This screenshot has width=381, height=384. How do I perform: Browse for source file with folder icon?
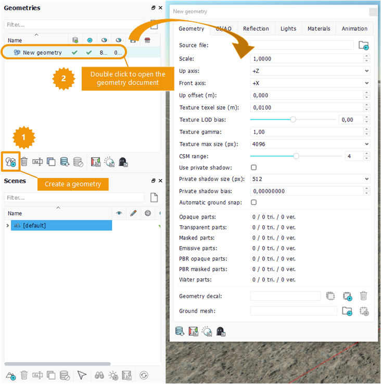coord(363,45)
